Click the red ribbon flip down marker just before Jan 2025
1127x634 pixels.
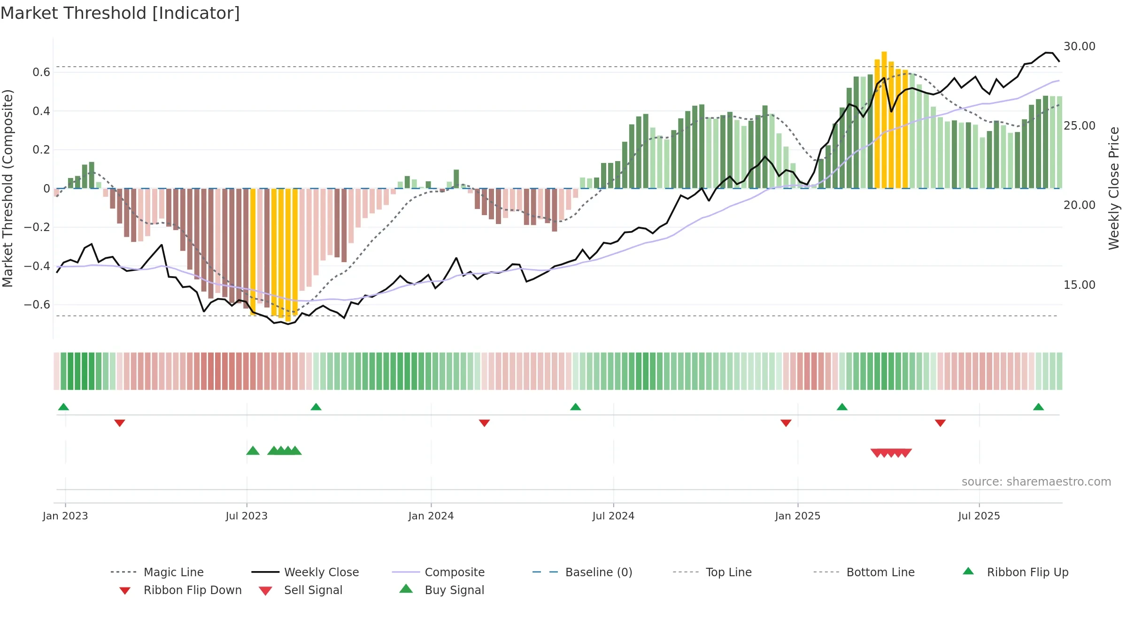pos(786,423)
